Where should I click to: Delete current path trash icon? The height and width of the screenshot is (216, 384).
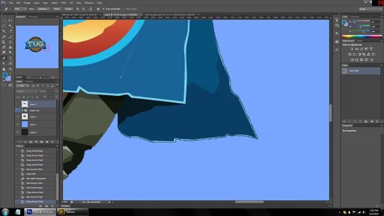(x=377, y=121)
